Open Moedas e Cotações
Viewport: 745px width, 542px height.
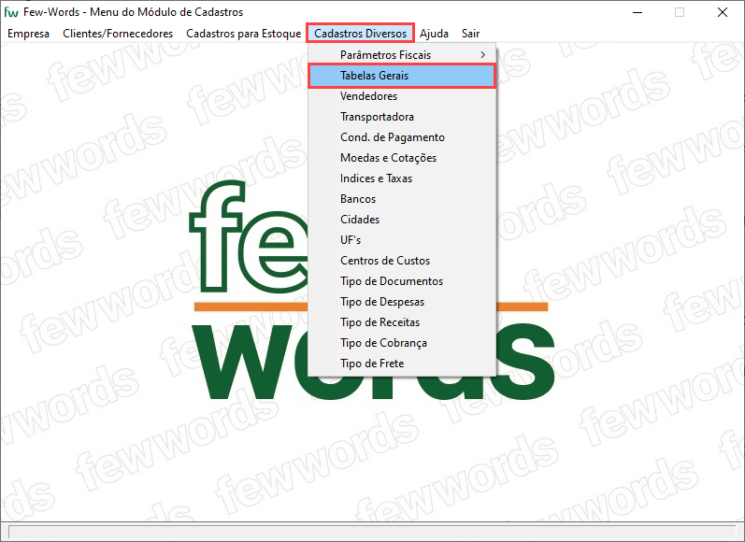[x=402, y=158]
